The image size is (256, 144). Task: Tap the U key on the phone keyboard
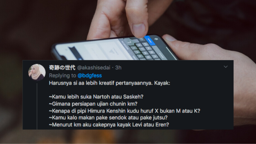tap(137, 52)
